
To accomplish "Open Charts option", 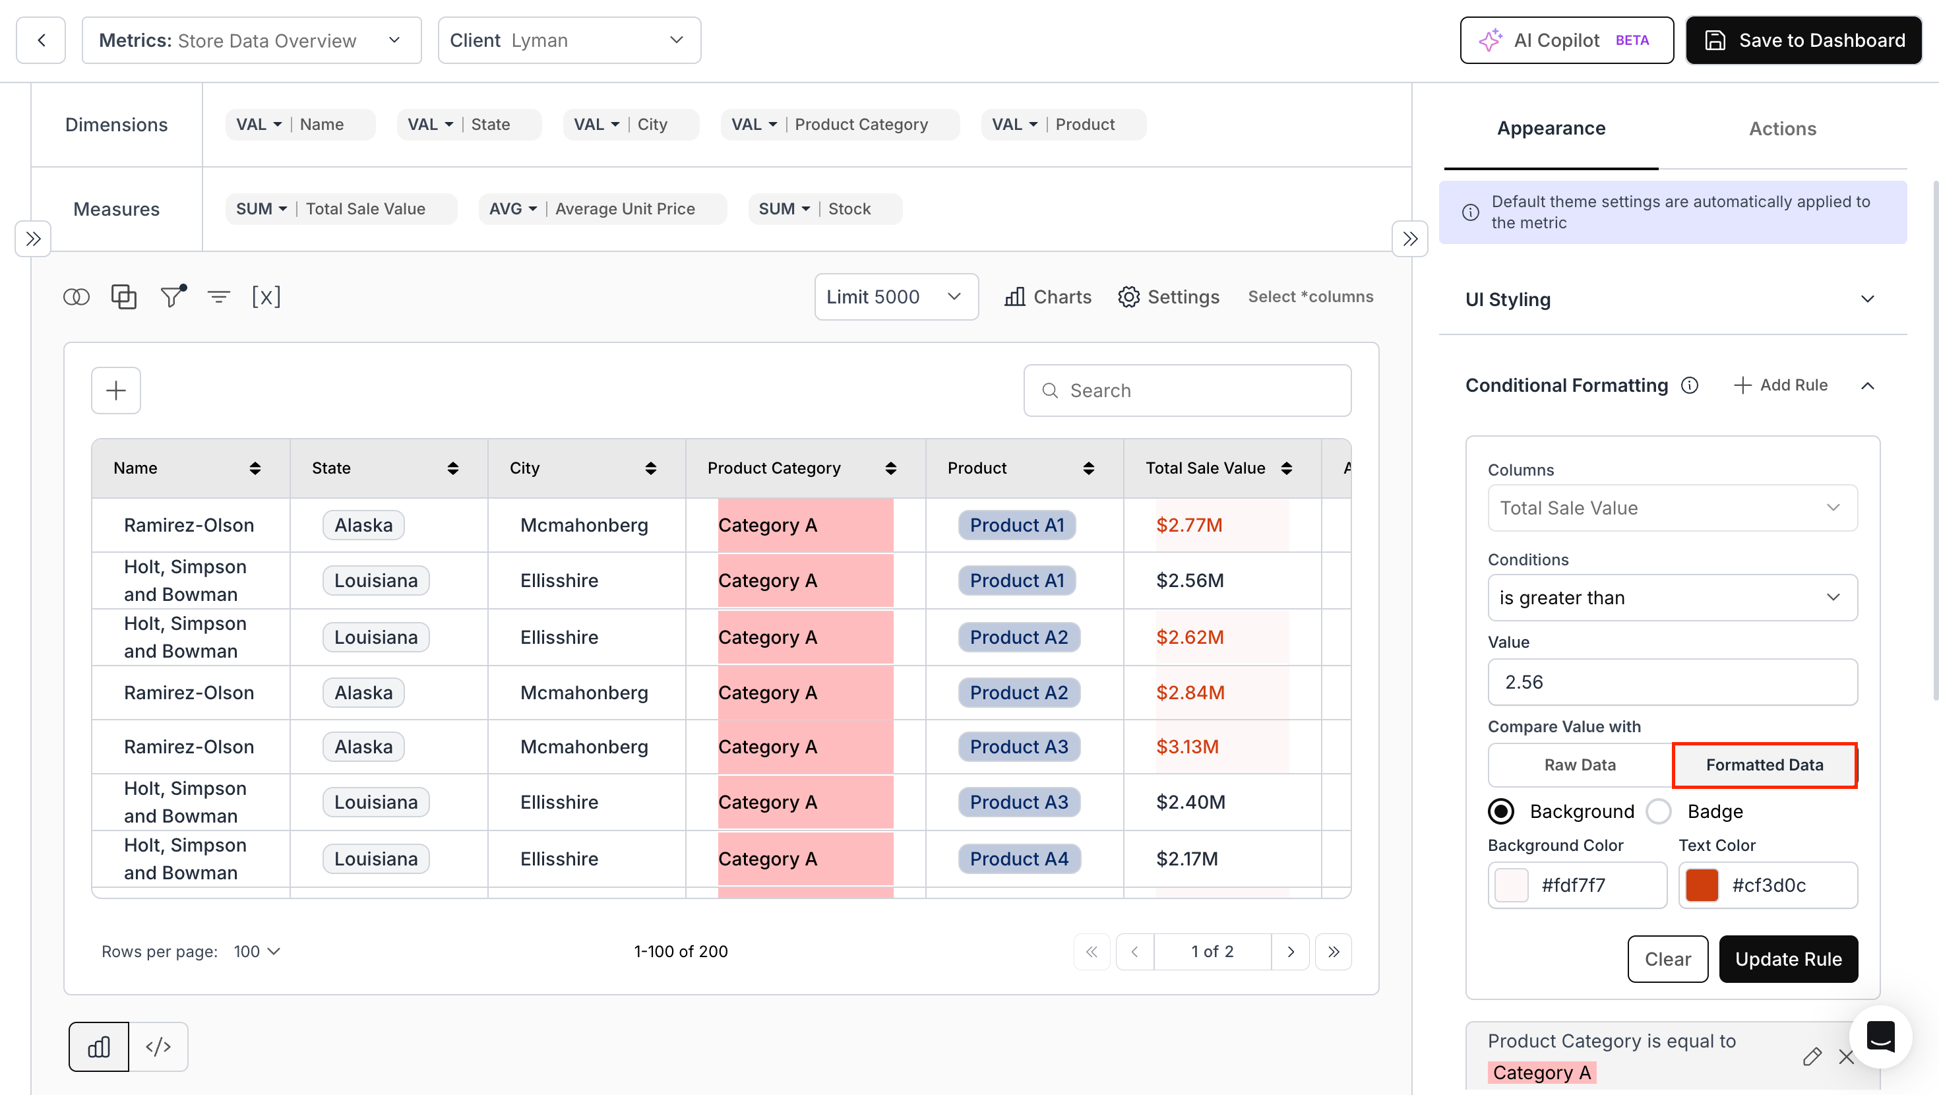I will (x=1048, y=297).
